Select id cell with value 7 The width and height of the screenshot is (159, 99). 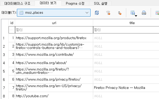[12, 88]
